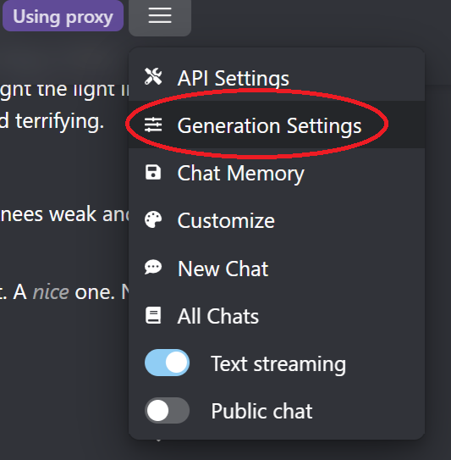This screenshot has height=460, width=451.
Task: Click the Customize palette icon
Action: 153,219
